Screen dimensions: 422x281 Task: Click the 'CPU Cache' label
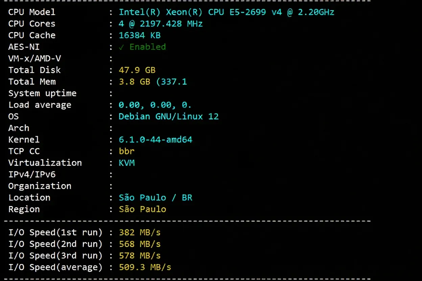tap(32, 35)
